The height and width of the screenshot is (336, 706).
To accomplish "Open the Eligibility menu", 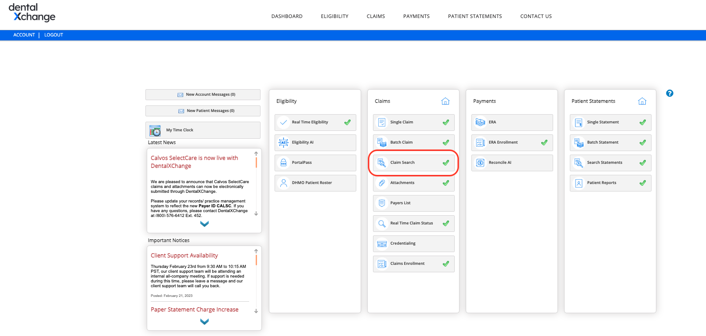I will pyautogui.click(x=335, y=16).
